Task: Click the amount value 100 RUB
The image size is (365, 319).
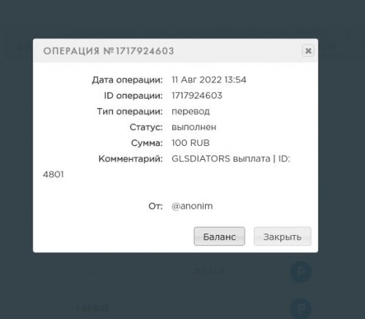Action: (191, 143)
